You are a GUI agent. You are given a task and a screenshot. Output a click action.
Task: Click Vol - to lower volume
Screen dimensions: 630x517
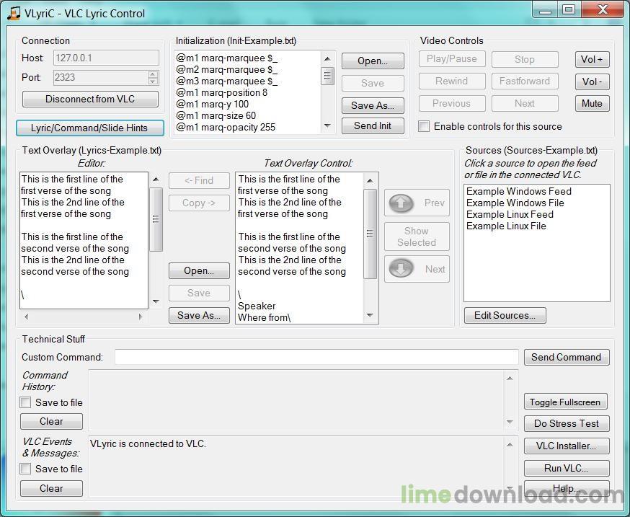click(x=592, y=81)
